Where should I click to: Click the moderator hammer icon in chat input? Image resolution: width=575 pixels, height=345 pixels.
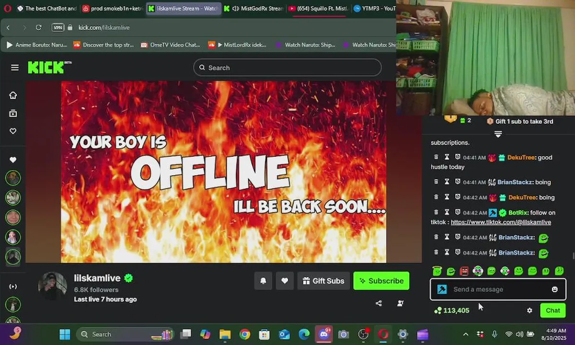442,289
